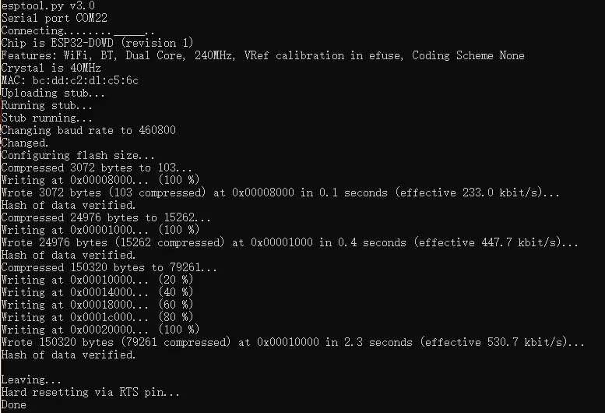Click the 'Uploading stub...' line
The width and height of the screenshot is (605, 413).
(53, 93)
